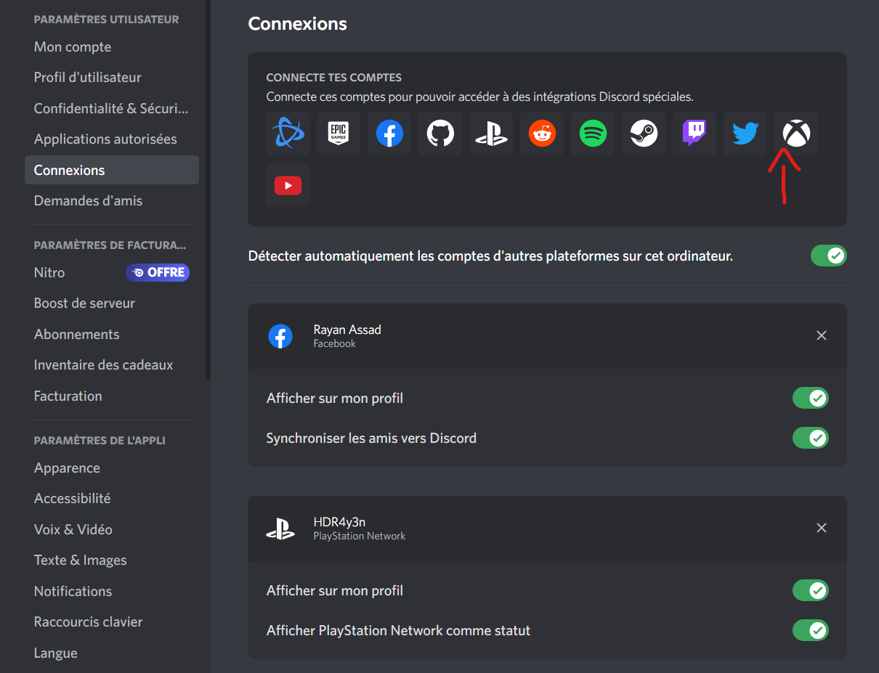This screenshot has width=879, height=673.
Task: Select the 'Connexions' sidebar item
Action: 112,170
